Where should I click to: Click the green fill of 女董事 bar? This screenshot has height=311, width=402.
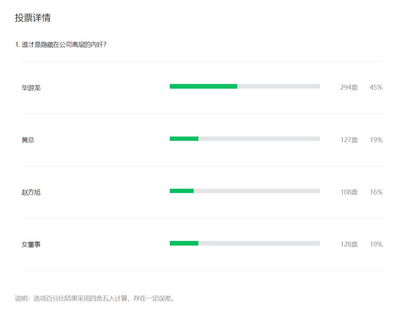coord(184,243)
